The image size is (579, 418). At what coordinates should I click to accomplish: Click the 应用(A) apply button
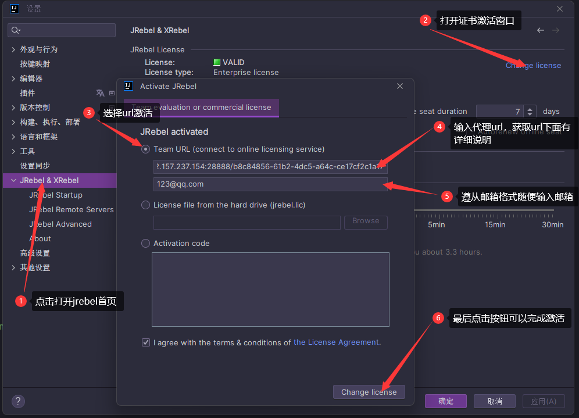(x=544, y=401)
